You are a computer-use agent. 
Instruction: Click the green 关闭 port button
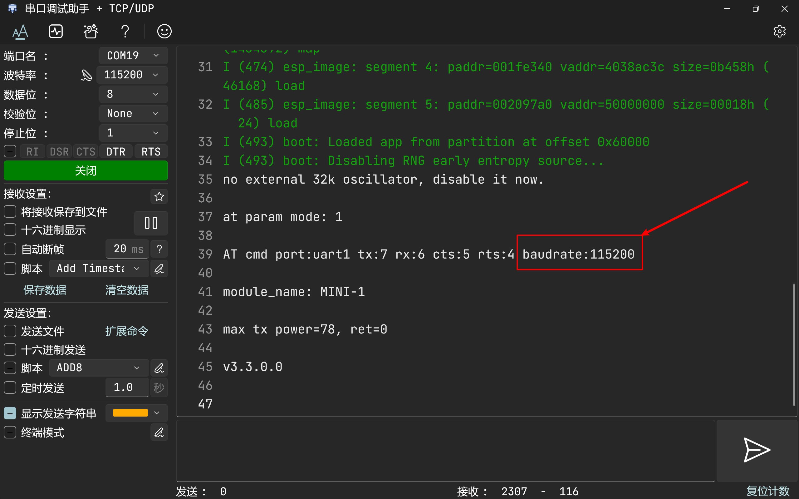pos(86,170)
